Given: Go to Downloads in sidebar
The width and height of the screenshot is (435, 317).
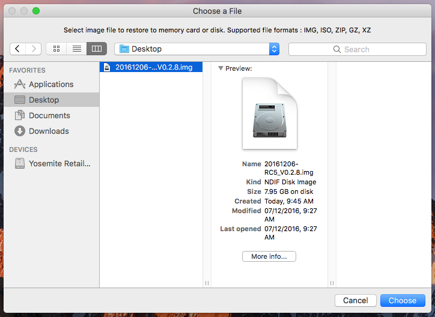Looking at the screenshot, I should click(x=49, y=131).
